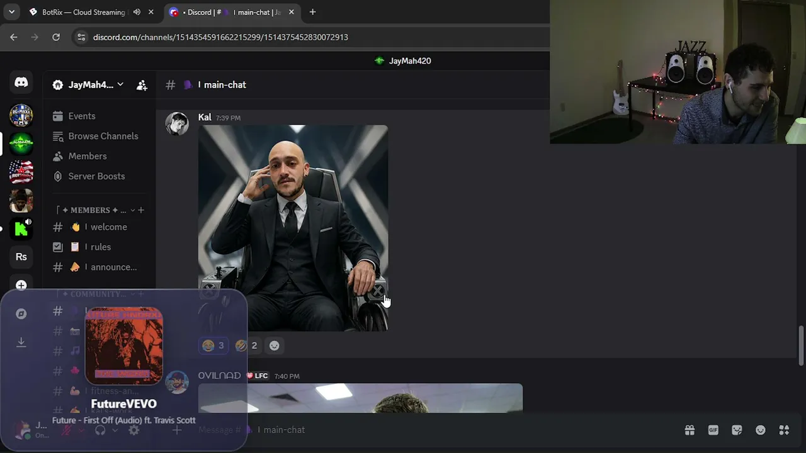The height and width of the screenshot is (453, 806).
Task: Close the BotRix tab
Action: coord(151,12)
